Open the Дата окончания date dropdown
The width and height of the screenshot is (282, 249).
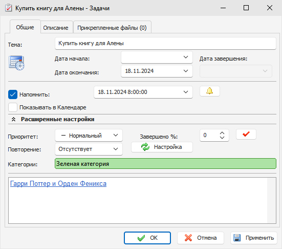pos(186,71)
